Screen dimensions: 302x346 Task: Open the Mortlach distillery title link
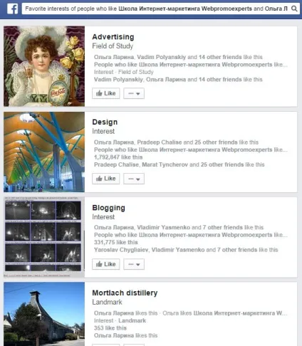coord(125,293)
